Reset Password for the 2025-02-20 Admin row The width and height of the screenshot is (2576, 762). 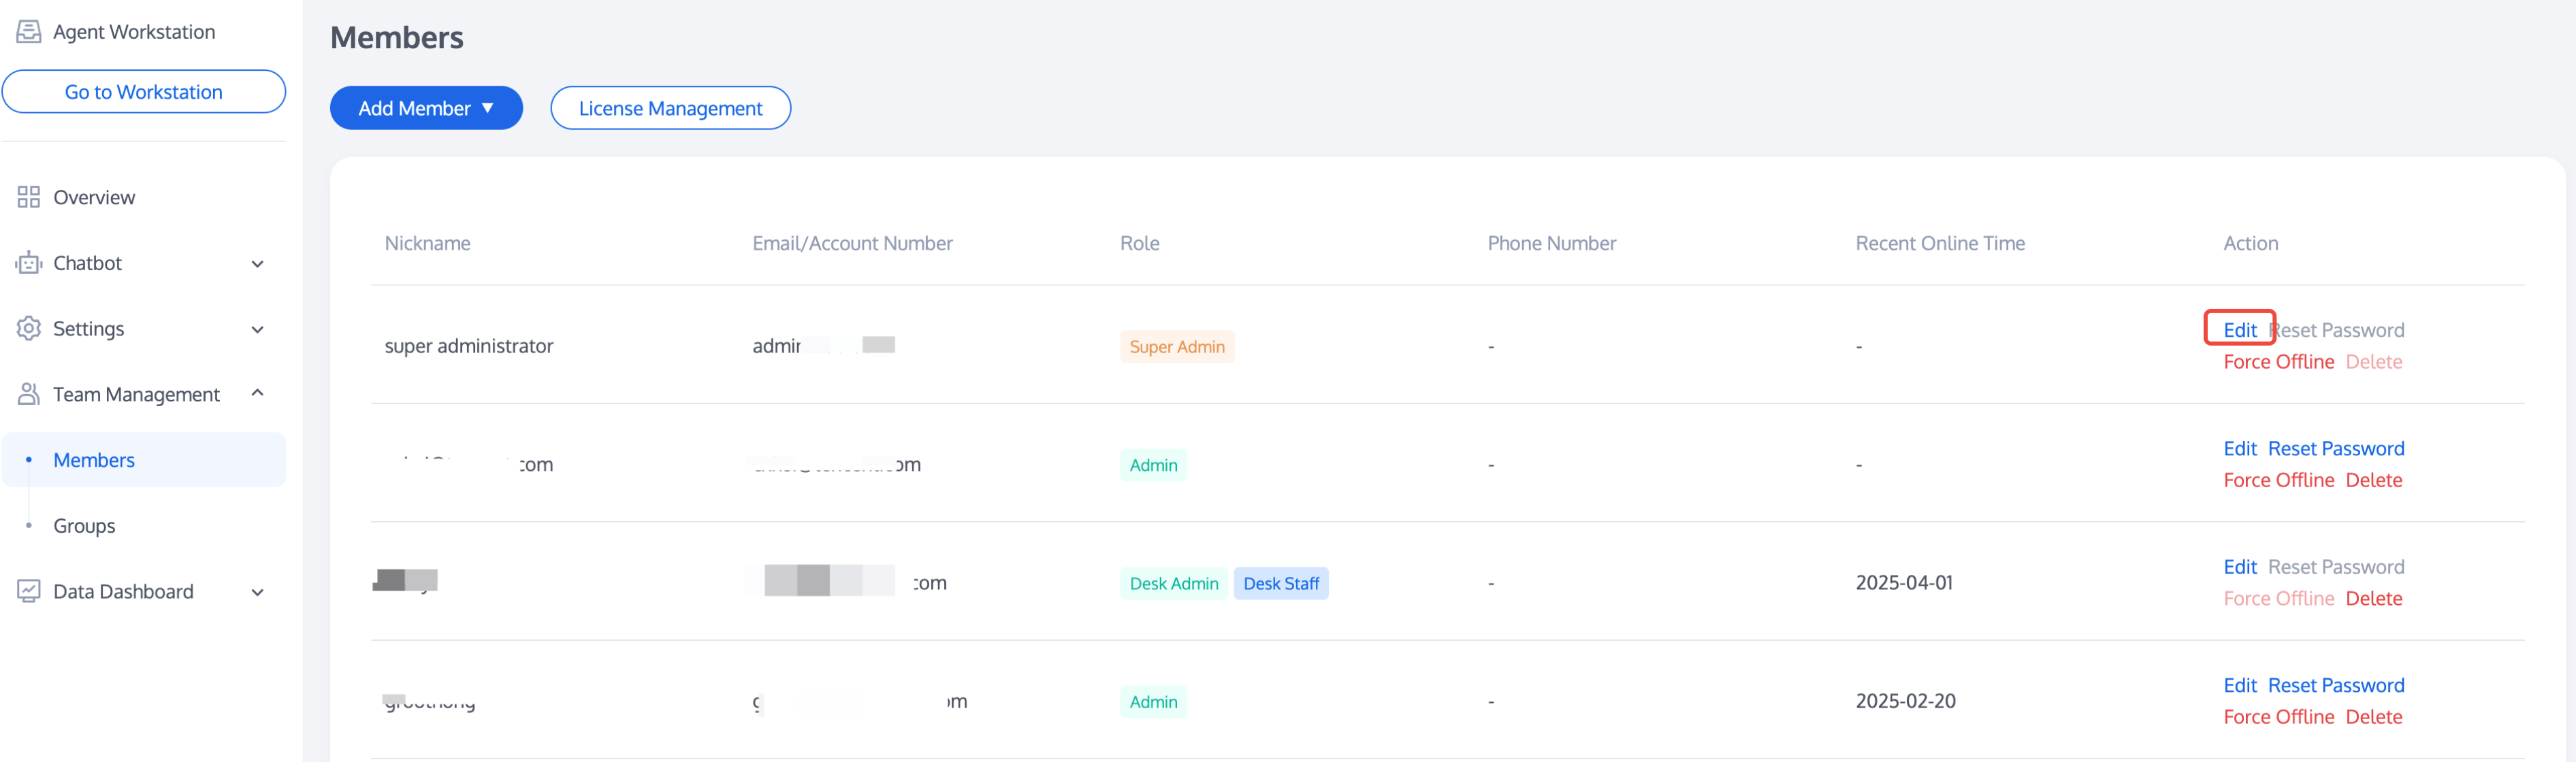[2335, 685]
